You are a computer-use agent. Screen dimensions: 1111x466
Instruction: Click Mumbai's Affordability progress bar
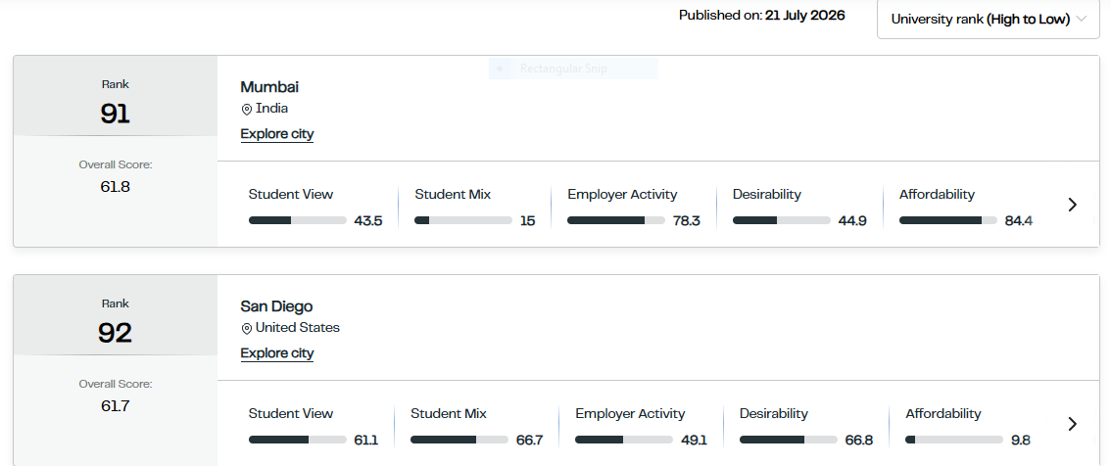point(948,221)
